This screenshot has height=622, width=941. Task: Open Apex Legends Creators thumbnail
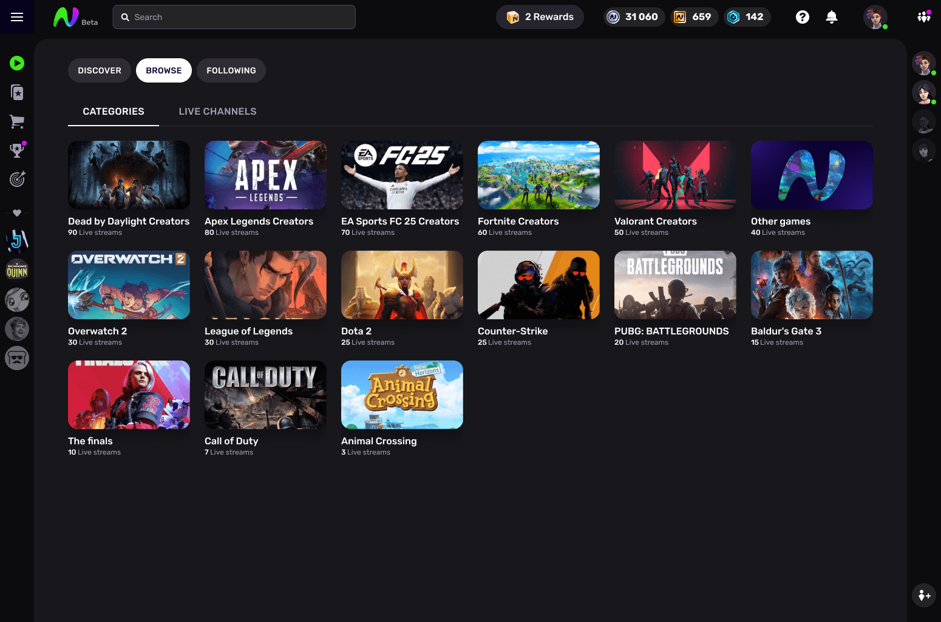point(265,175)
